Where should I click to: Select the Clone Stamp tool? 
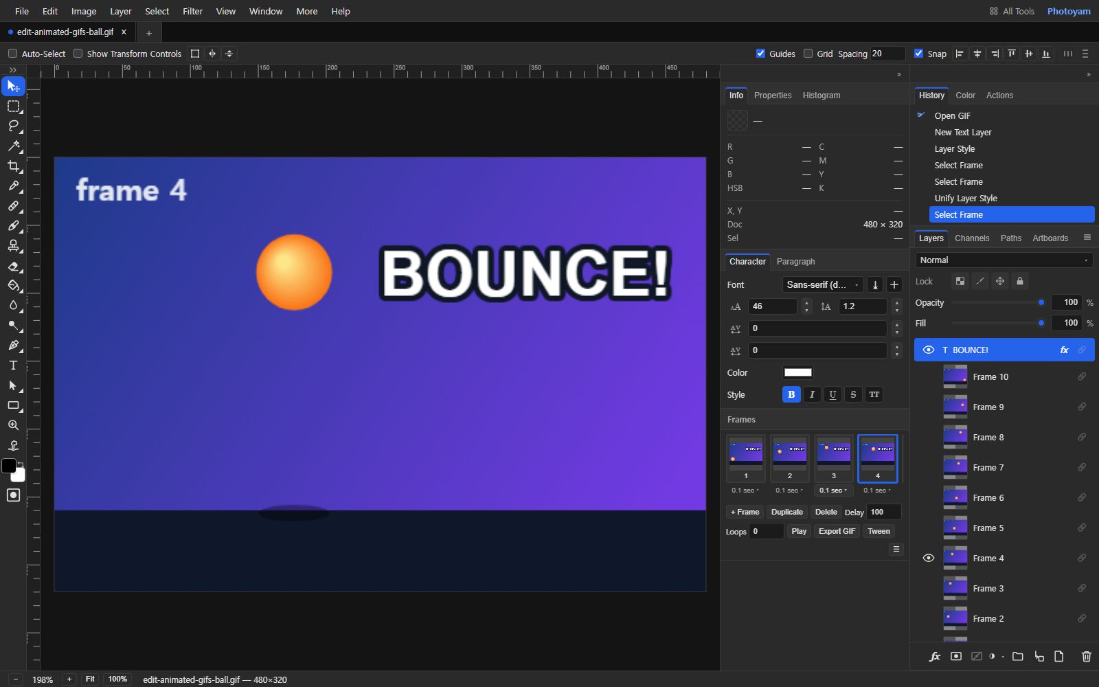[13, 245]
